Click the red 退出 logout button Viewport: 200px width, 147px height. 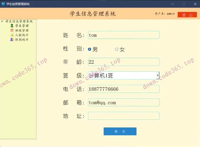point(187,15)
